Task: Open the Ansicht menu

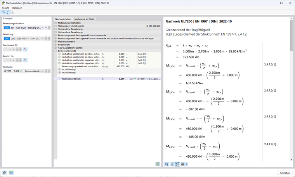Action: [x=5, y=8]
